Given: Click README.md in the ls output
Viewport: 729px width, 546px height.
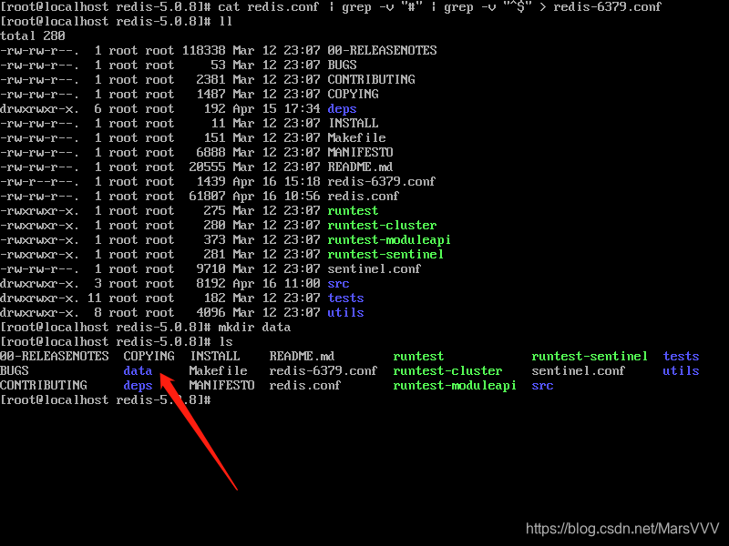Looking at the screenshot, I should [x=302, y=356].
